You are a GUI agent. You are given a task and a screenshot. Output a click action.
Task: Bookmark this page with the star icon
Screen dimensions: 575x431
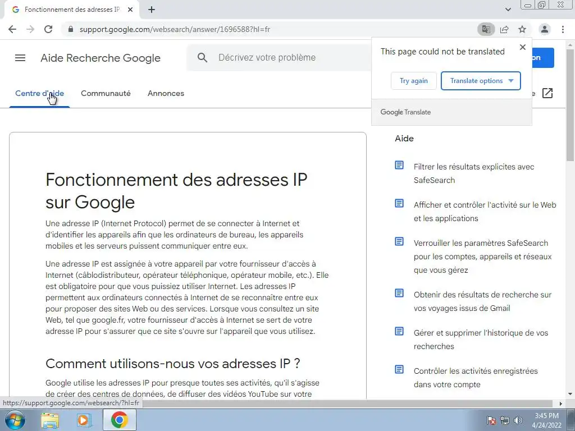[522, 29]
